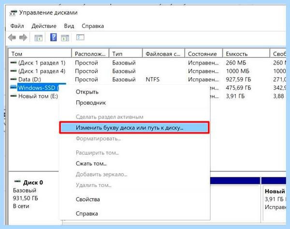Screen dimensions: 290x229
Task: Open the Действие menu
Action: (x=44, y=26)
